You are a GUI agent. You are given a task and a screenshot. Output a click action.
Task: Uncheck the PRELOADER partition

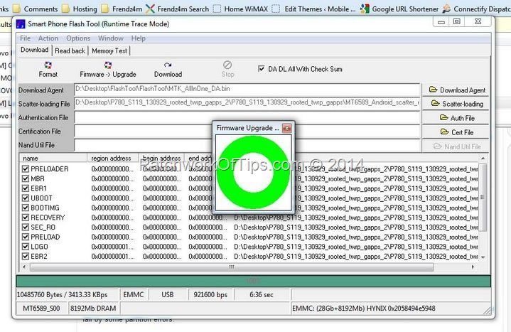pos(26,169)
